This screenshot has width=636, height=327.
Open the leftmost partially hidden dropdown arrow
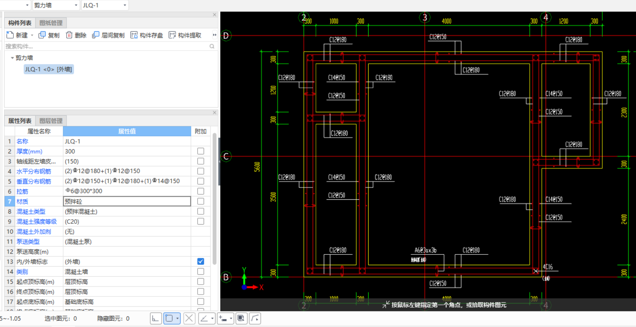(x=27, y=5)
